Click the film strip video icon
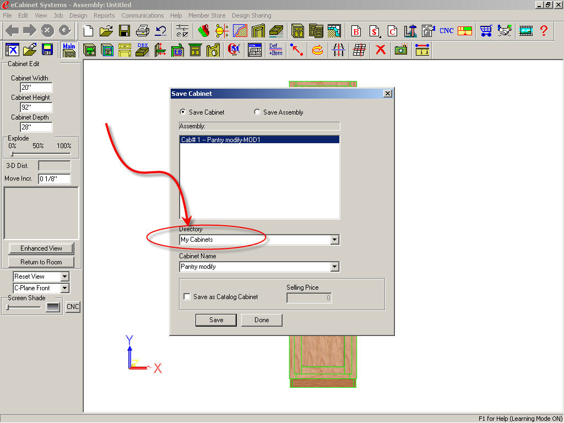564x423 pixels. tap(526, 31)
